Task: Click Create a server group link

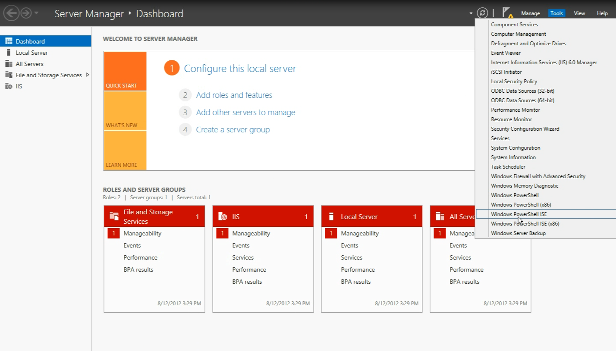Action: pos(233,130)
